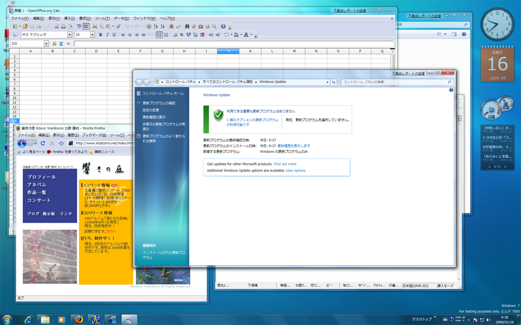Click the コントロール パネル ホーム sidebar link
The height and width of the screenshot is (325, 521).
point(163,94)
